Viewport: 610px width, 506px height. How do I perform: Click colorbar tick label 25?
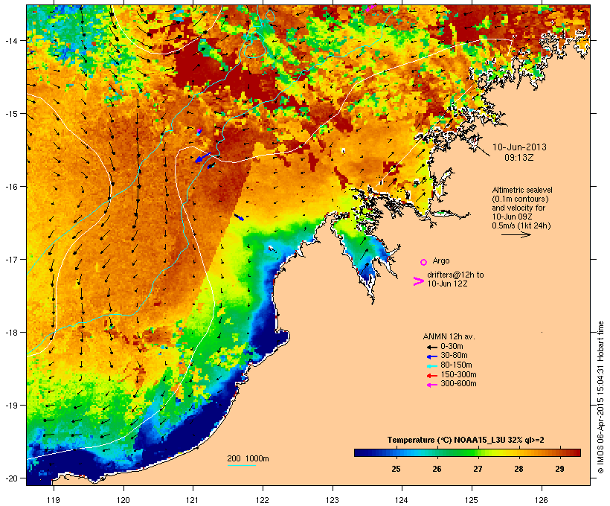[x=396, y=469]
